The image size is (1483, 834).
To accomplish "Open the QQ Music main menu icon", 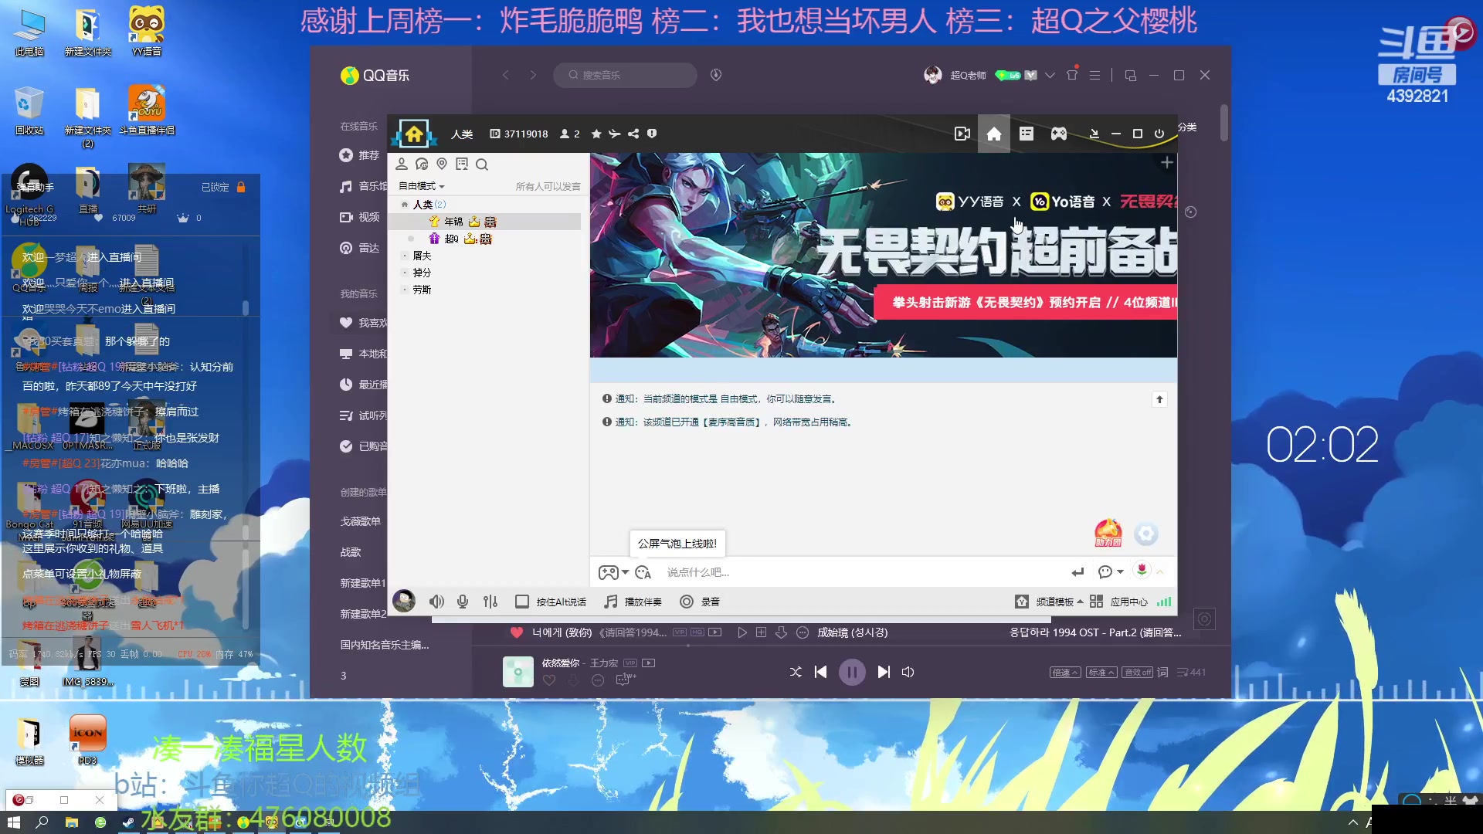I will (x=1094, y=75).
